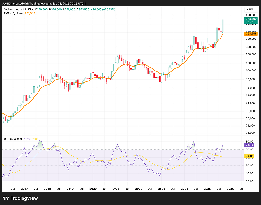The height and width of the screenshot is (205, 261).
Task: Click the high price H364,000 value
Action: [55, 9]
